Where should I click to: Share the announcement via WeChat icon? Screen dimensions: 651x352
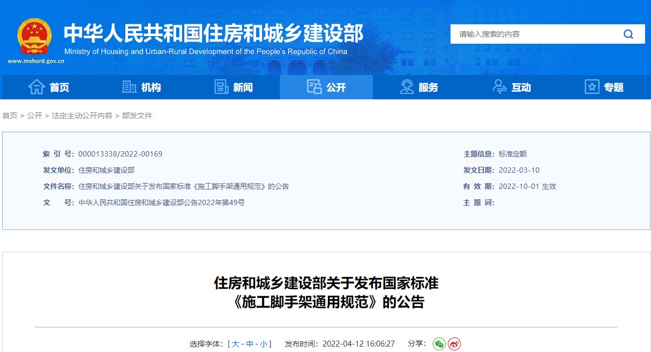(x=439, y=343)
